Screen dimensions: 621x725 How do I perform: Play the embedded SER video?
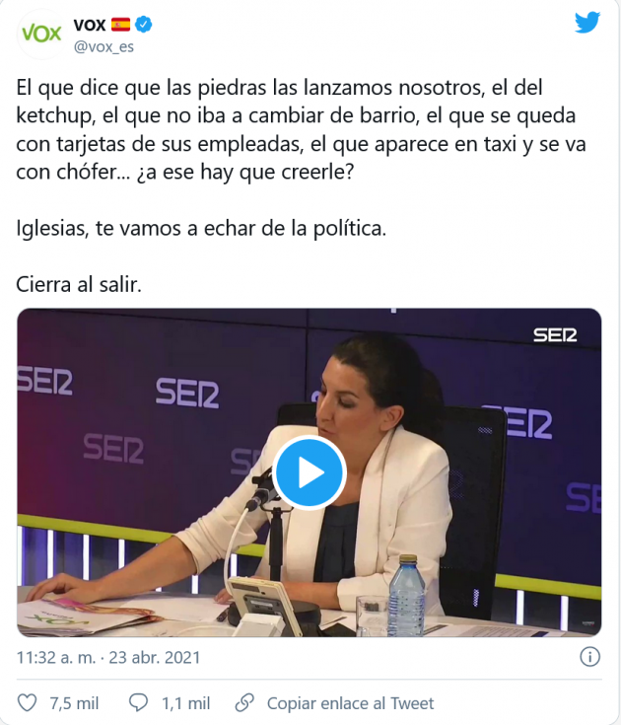point(310,472)
